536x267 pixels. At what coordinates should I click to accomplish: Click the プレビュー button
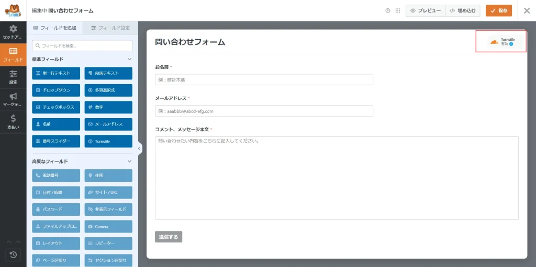425,10
